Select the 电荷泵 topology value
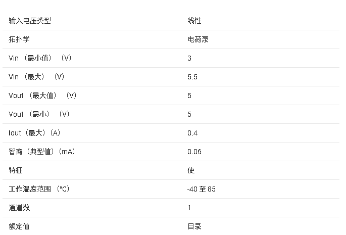The height and width of the screenshot is (235, 346). [x=198, y=39]
